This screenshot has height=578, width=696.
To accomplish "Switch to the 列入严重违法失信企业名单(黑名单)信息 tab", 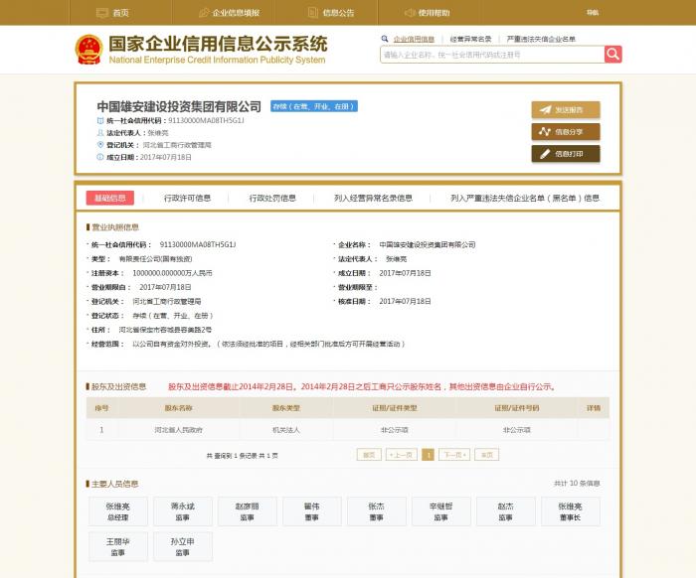I will (x=525, y=199).
